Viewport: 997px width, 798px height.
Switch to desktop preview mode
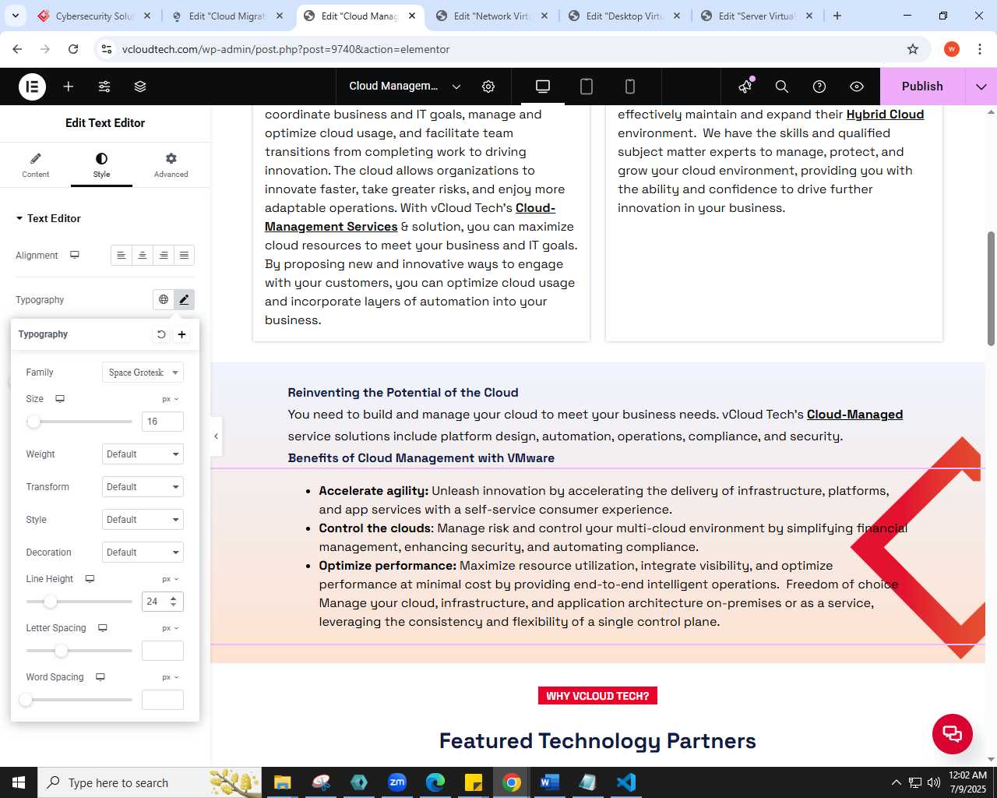543,87
